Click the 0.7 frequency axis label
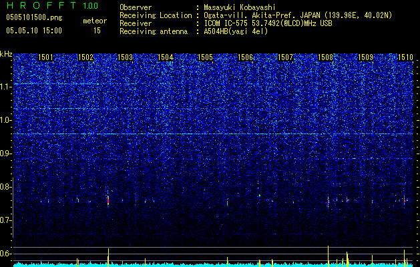This screenshot has width=420, height=267. [5, 220]
